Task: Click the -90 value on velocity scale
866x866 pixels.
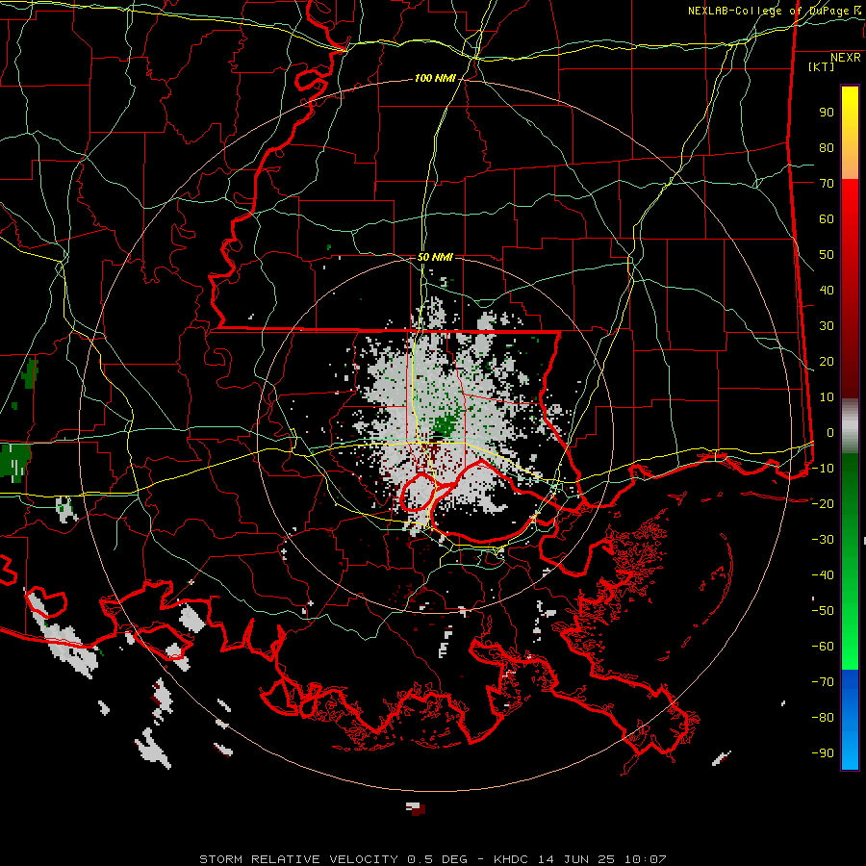Action: click(823, 753)
